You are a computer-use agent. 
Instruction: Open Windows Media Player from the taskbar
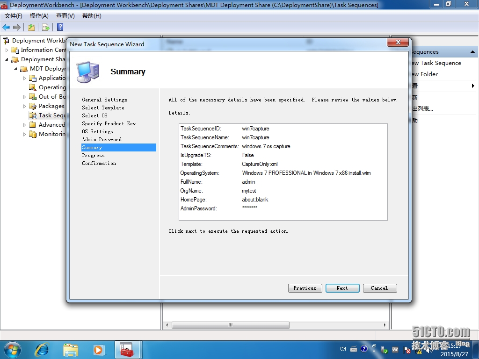98,350
